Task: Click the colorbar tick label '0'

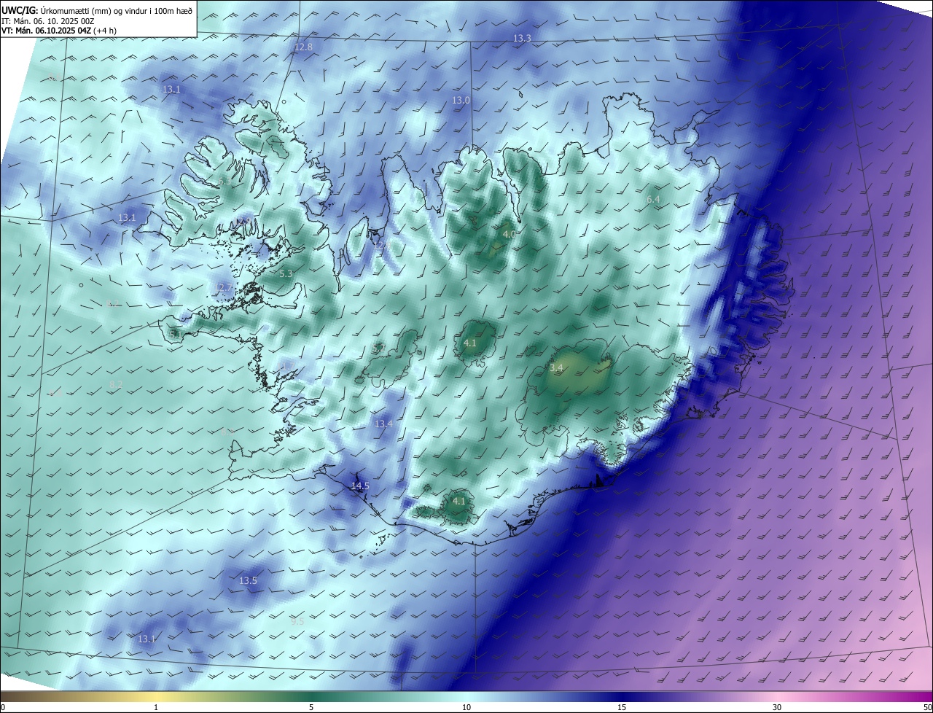Action: [3, 707]
